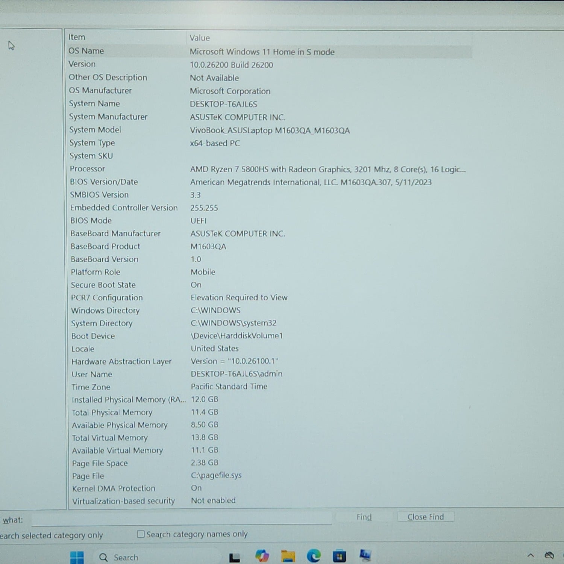Enable Search category names only checkbox
This screenshot has height=564, width=564.
click(x=141, y=534)
